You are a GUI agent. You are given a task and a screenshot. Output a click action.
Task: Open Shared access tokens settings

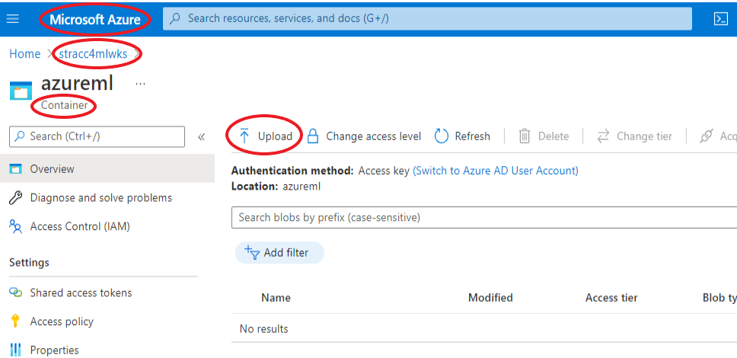(81, 292)
